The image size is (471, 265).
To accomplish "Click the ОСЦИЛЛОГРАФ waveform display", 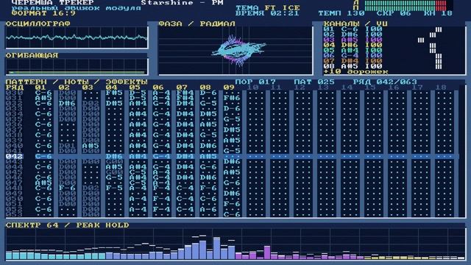I will click(77, 38).
